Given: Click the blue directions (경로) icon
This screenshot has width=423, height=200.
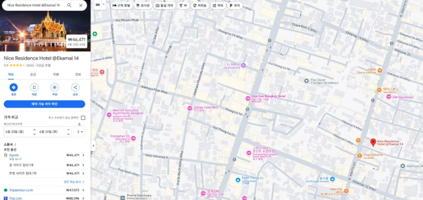Looking at the screenshot, I should coord(14,87).
